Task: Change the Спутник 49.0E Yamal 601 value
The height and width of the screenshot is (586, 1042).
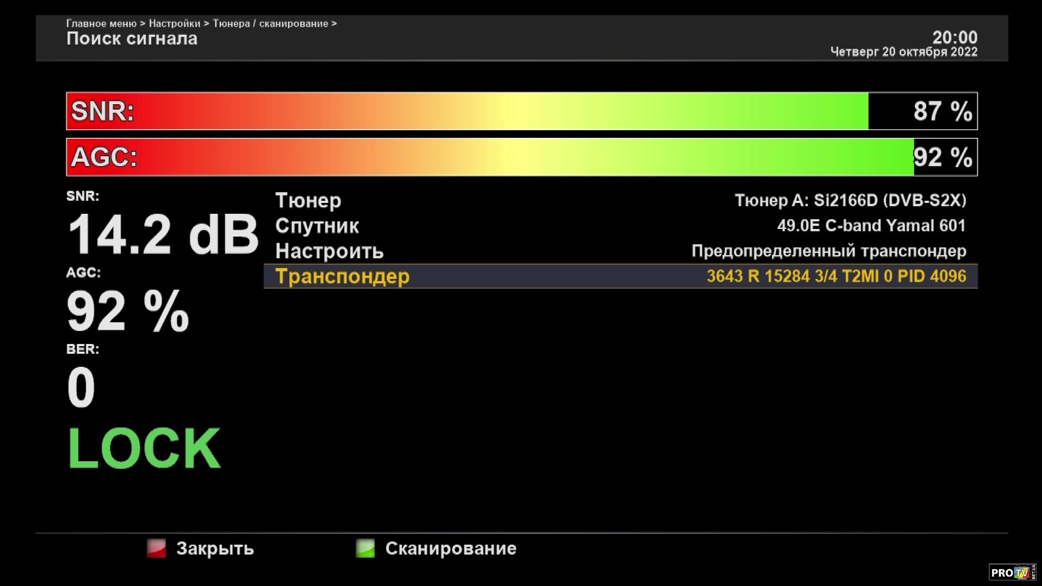Action: coord(871,226)
